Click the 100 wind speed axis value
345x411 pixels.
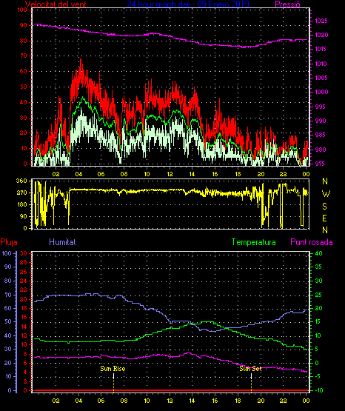click(22, 10)
